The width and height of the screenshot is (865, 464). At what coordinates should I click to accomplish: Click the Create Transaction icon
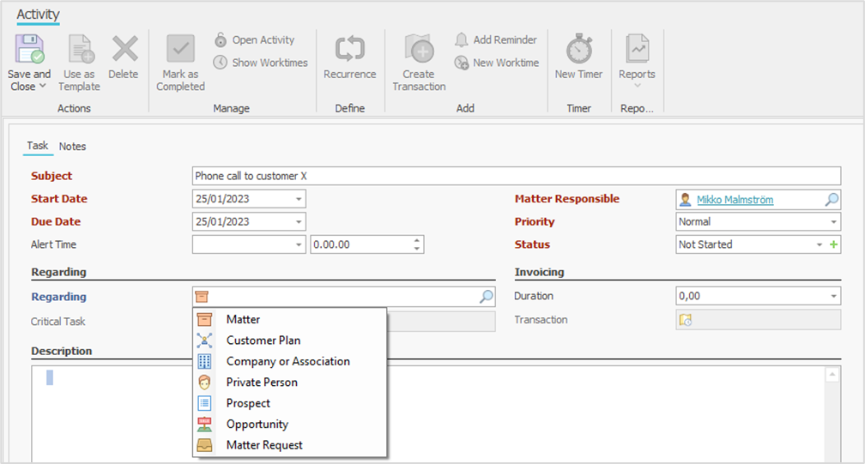click(419, 50)
